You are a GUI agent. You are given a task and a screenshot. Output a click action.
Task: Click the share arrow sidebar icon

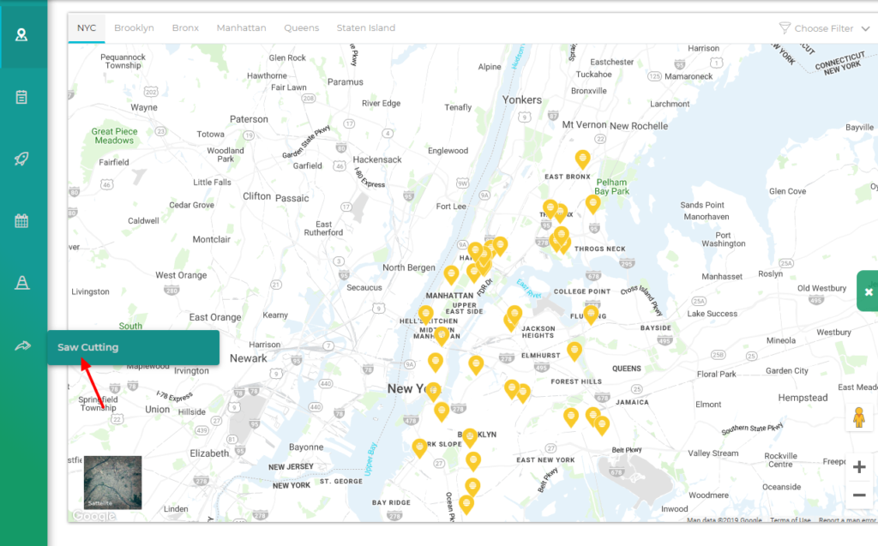pos(22,345)
